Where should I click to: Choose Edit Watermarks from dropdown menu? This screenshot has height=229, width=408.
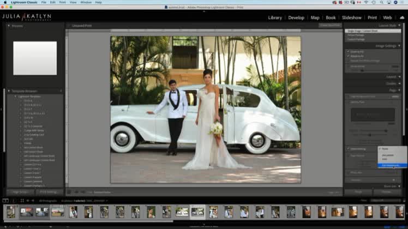click(392, 165)
